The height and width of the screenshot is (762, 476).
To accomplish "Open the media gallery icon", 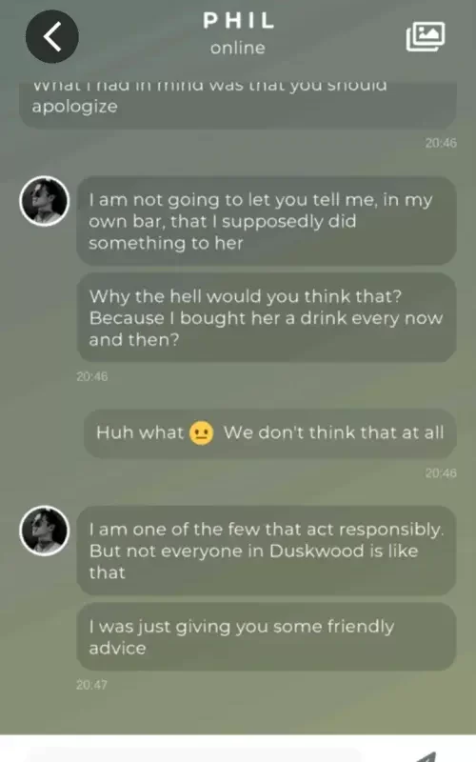I will [x=426, y=36].
